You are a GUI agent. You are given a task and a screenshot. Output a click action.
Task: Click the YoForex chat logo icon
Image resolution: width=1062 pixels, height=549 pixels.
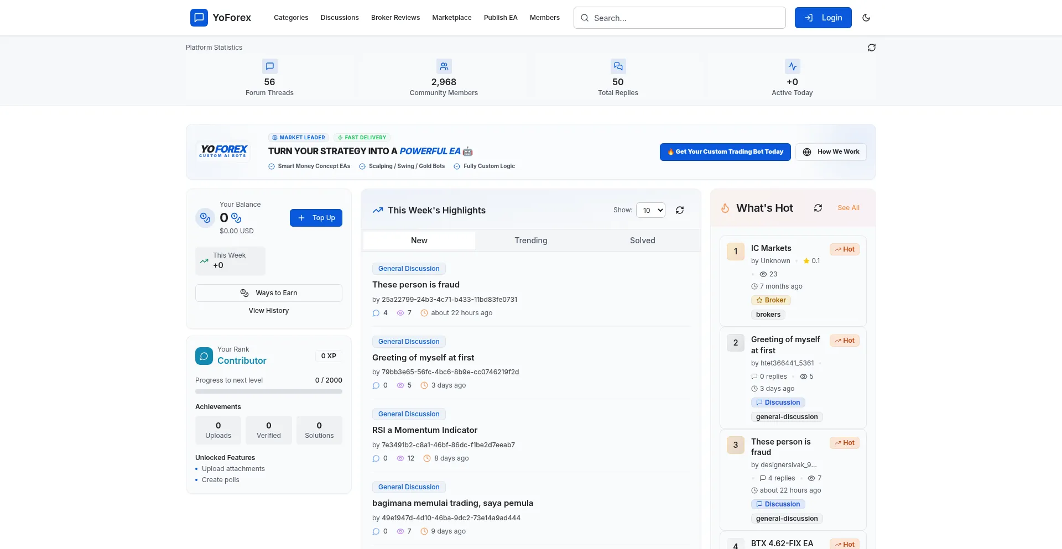click(x=199, y=18)
